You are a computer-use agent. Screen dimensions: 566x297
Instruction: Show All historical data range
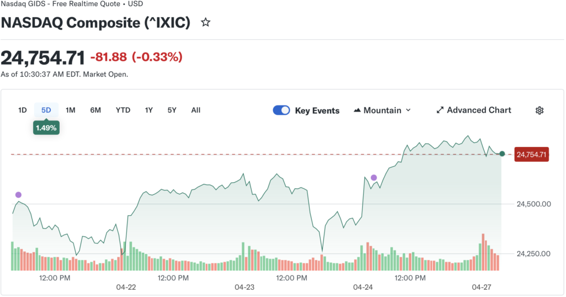(x=196, y=110)
